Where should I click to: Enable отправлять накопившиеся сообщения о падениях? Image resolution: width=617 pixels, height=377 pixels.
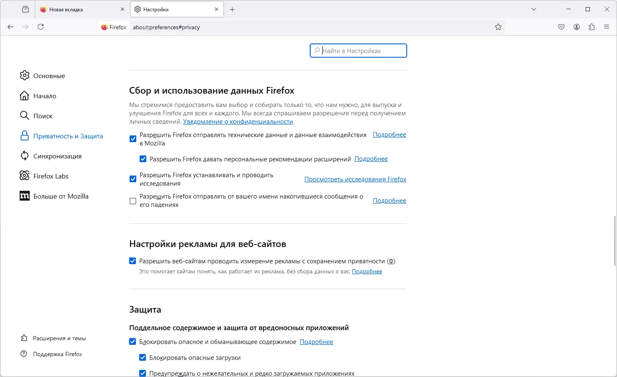coord(133,201)
